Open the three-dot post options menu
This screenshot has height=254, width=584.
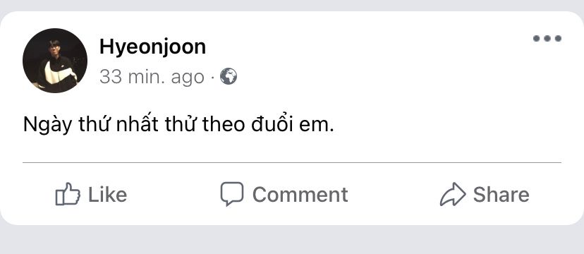(x=547, y=38)
